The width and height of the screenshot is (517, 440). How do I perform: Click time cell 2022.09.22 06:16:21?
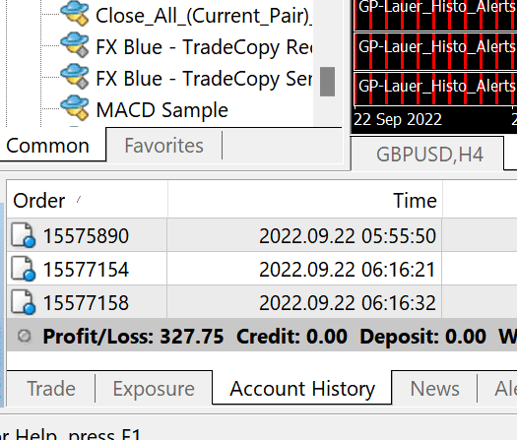(x=348, y=270)
